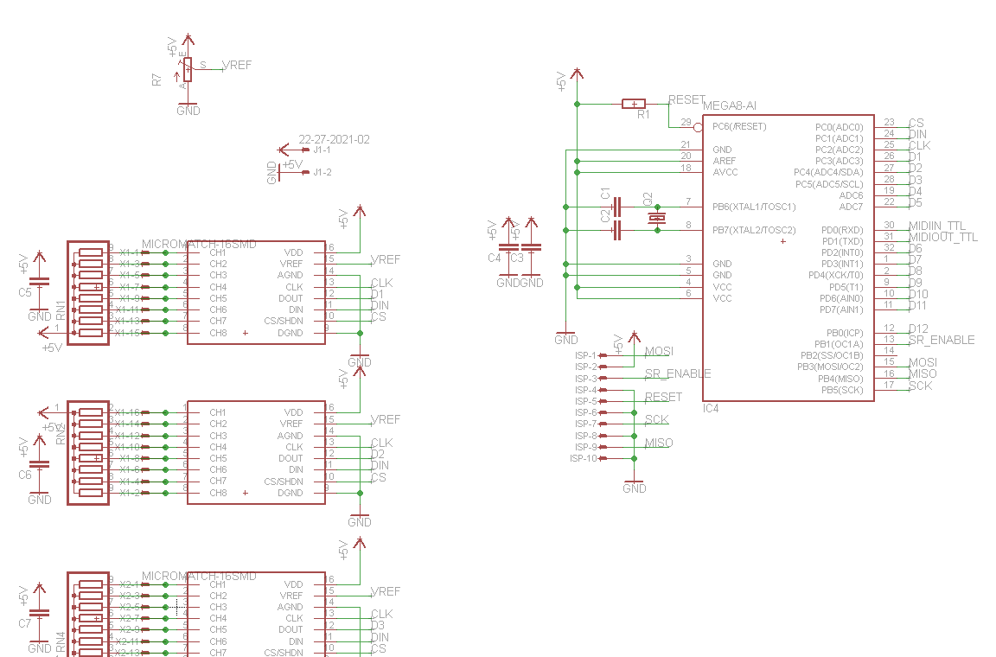Click the PD0(RXD) pin label
Image resolution: width=996 pixels, height=657 pixels.
click(x=842, y=230)
